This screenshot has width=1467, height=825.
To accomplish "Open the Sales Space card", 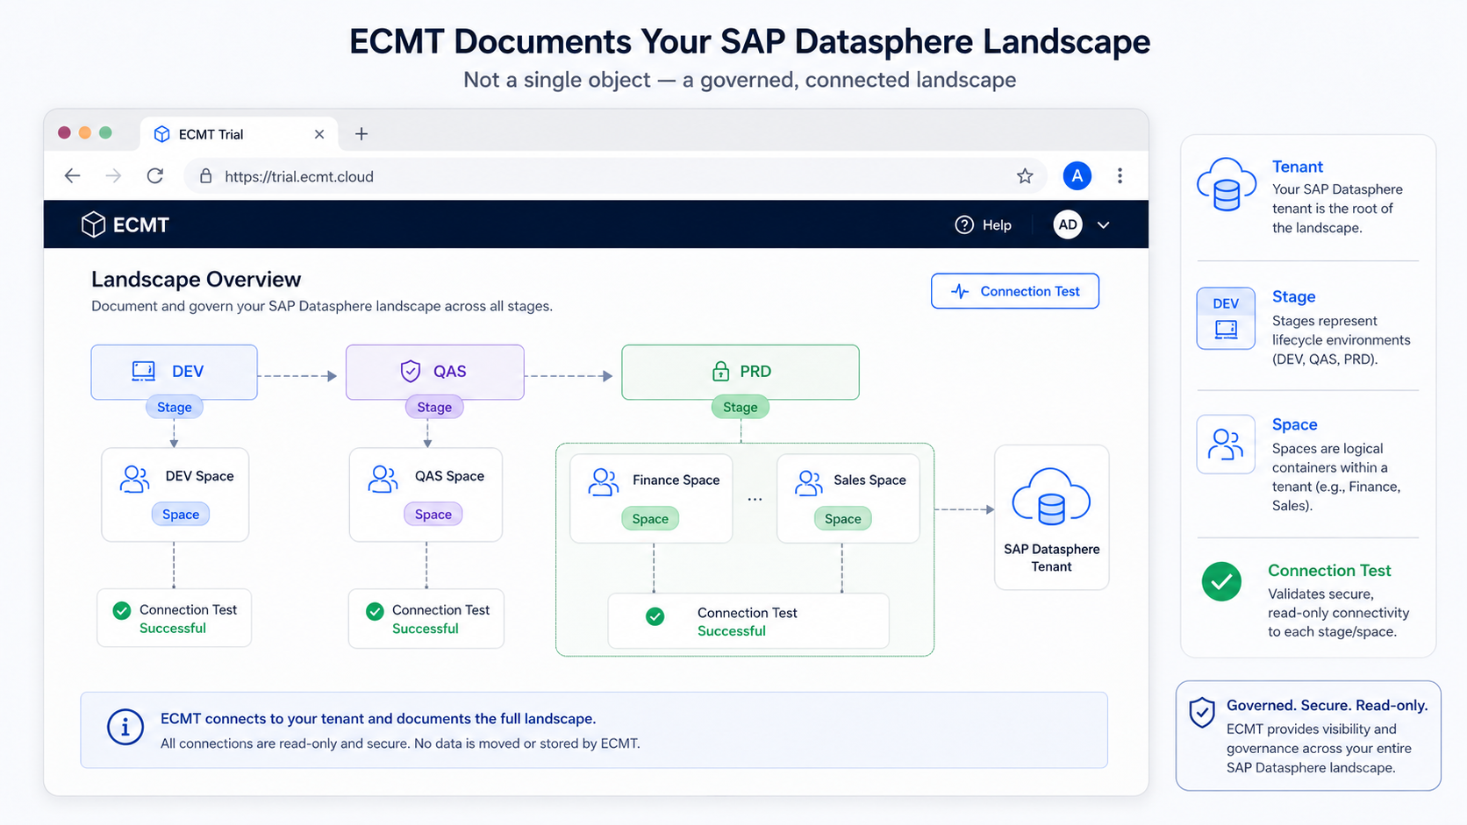I will click(848, 498).
